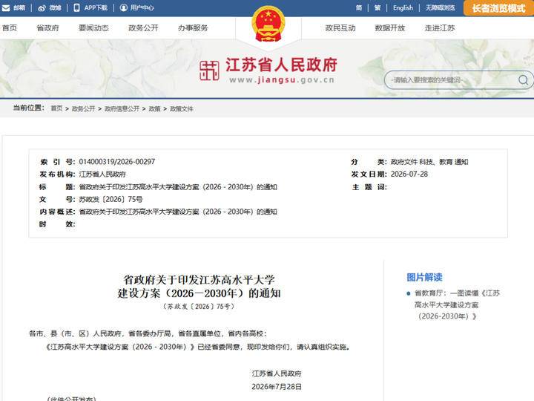Select the 文号 value 苏政发〔2026〕75号
The height and width of the screenshot is (401, 534).
coord(111,199)
